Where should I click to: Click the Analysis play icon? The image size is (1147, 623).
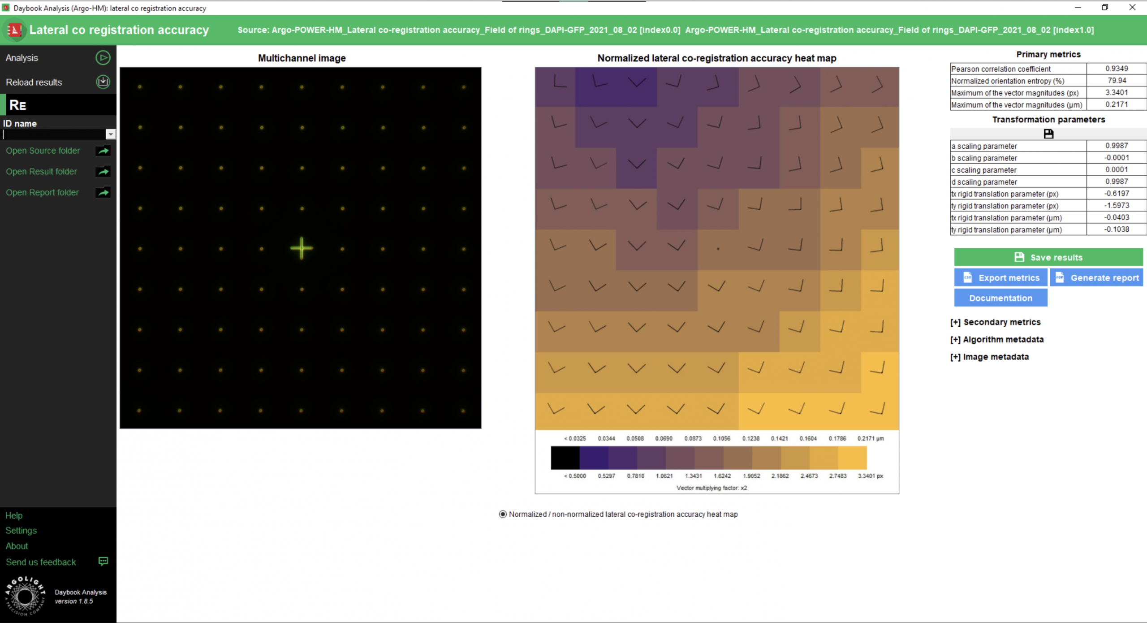103,57
